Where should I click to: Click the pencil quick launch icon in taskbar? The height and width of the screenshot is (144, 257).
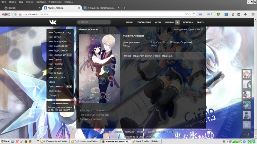pyautogui.click(x=21, y=141)
